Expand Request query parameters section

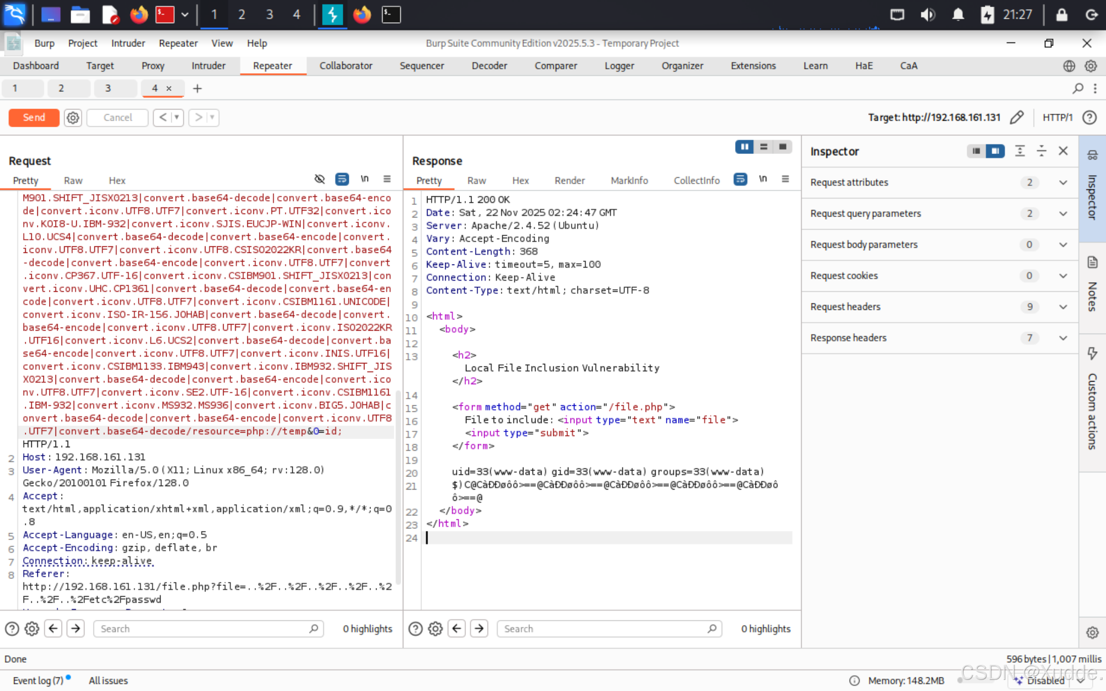pyautogui.click(x=1063, y=214)
